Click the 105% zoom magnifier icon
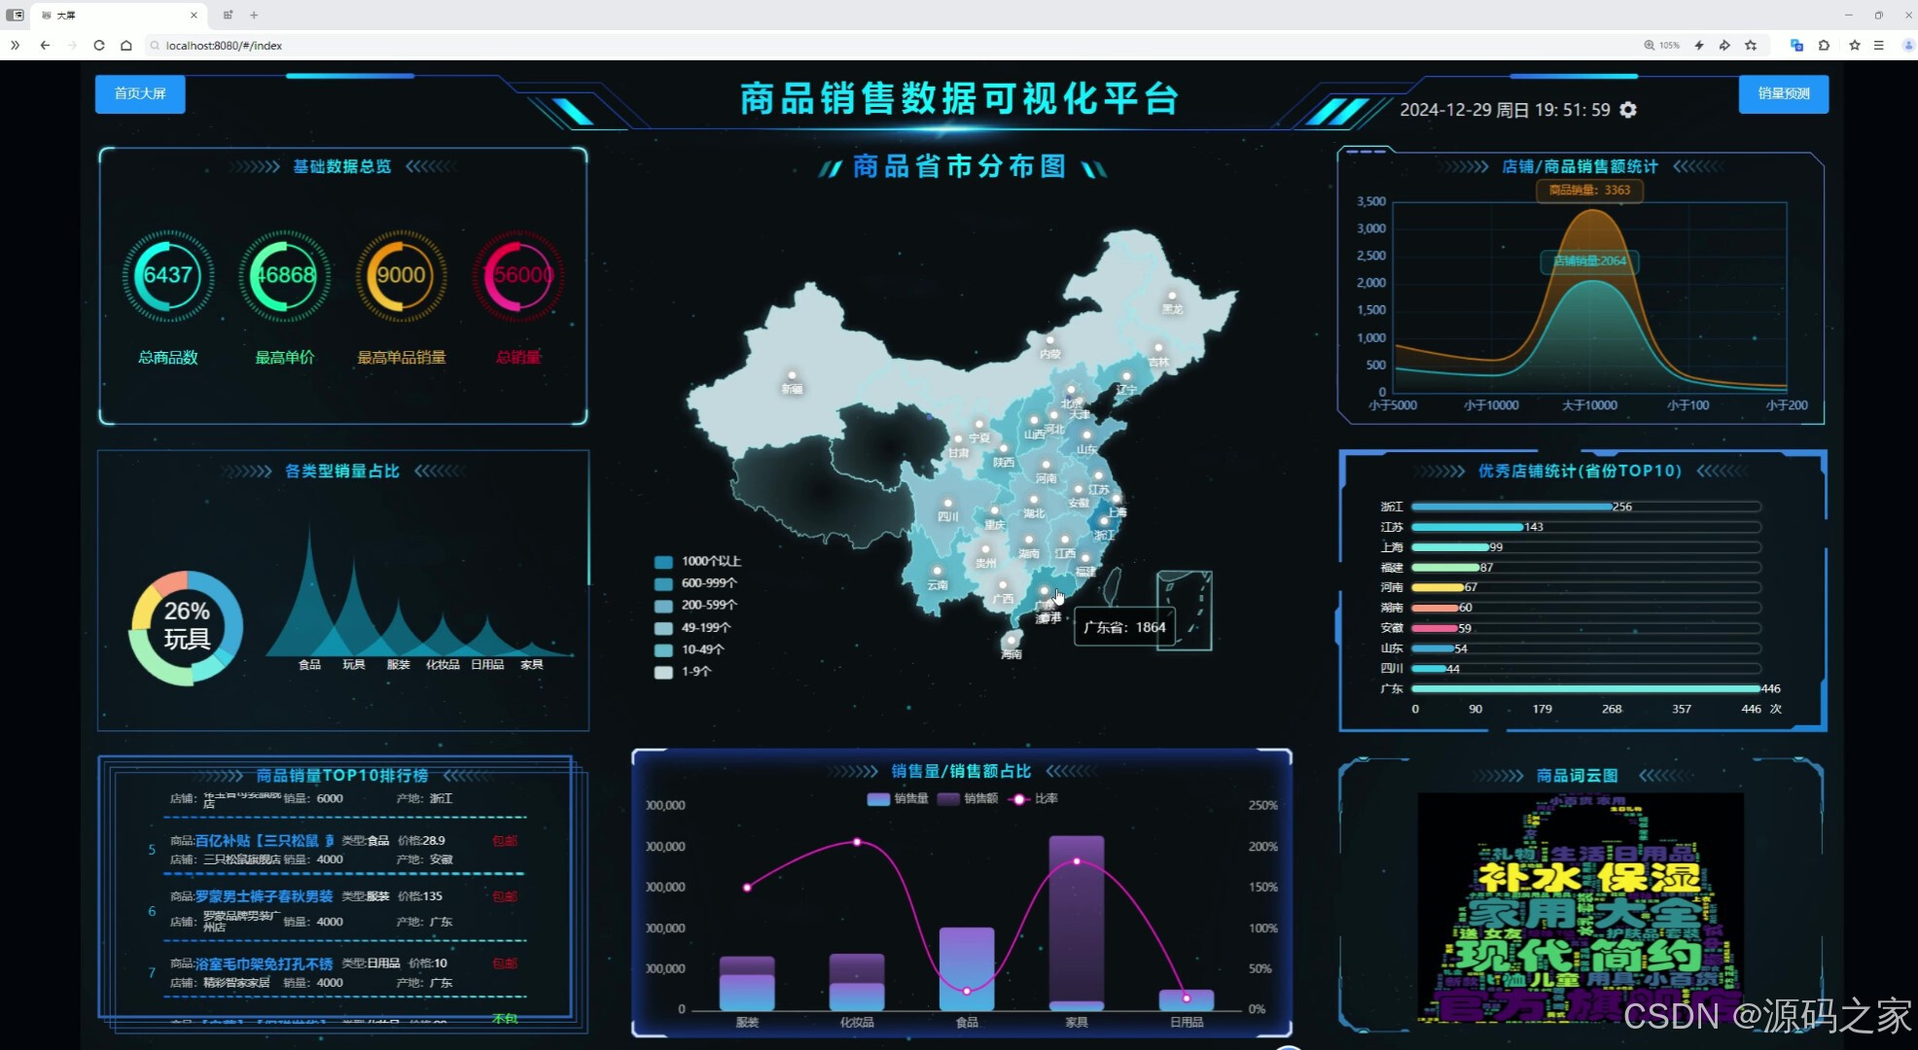This screenshot has height=1050, width=1918. [x=1650, y=45]
